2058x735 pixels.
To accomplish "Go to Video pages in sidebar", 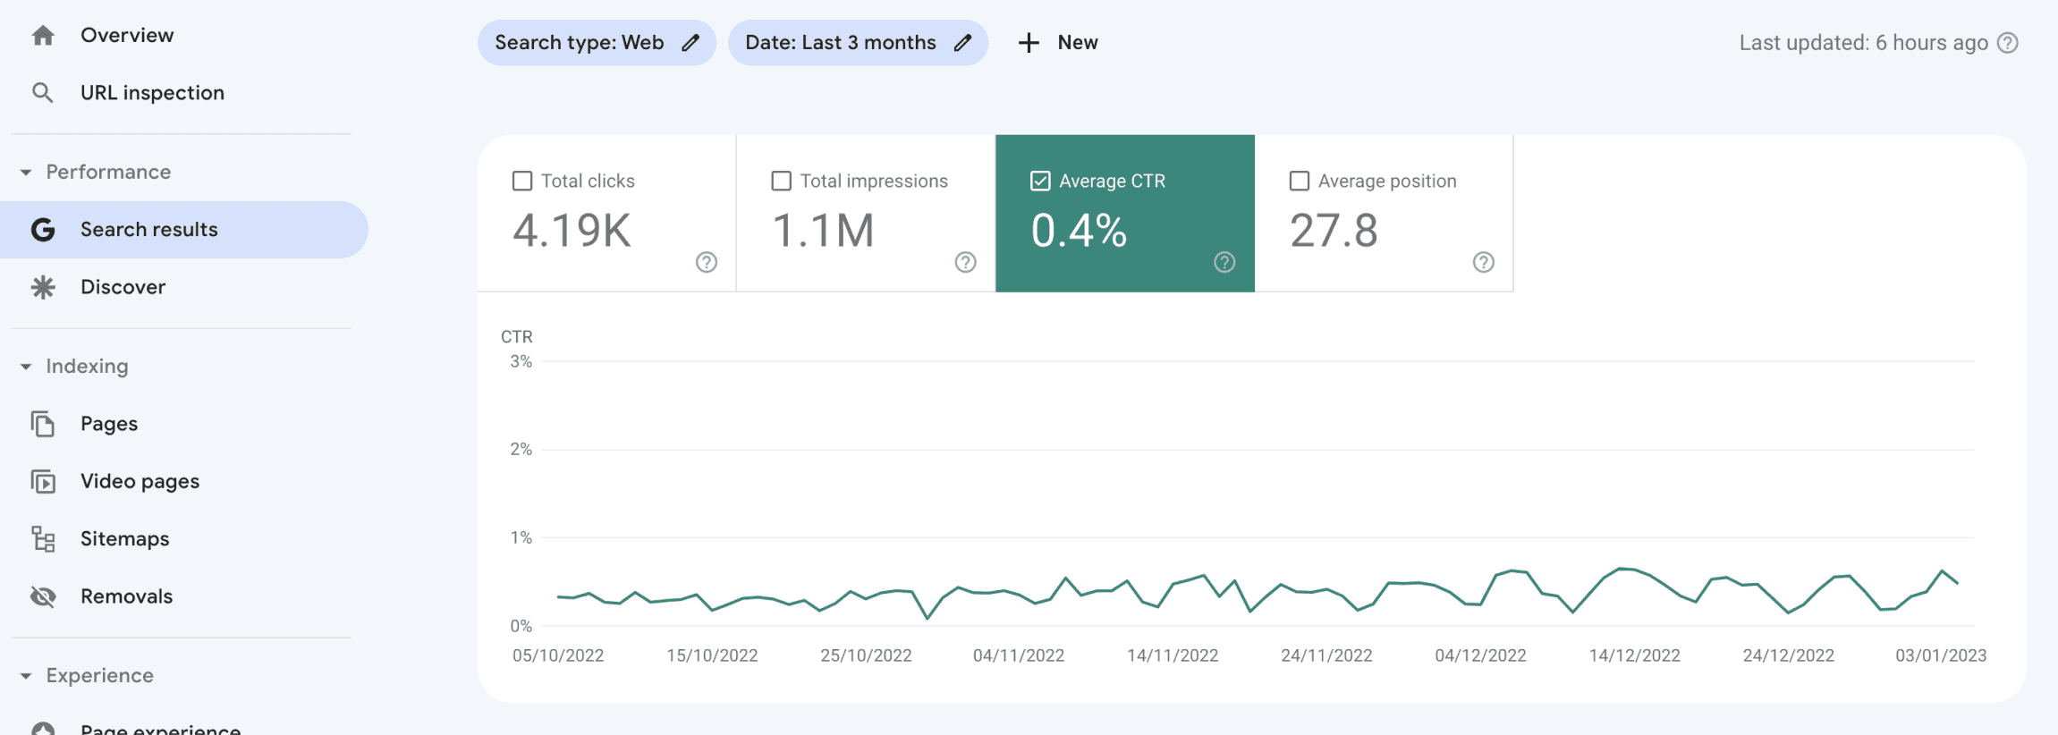I will pos(140,482).
